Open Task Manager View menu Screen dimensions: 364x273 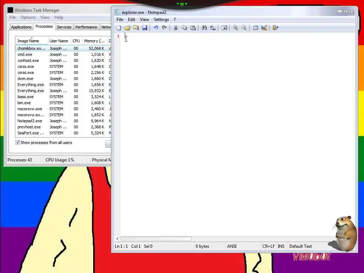click(x=45, y=17)
